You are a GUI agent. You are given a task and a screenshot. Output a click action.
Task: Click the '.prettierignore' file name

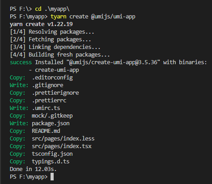55,93
